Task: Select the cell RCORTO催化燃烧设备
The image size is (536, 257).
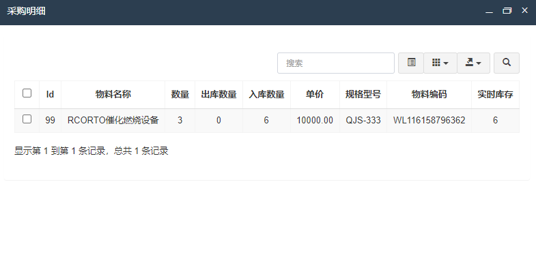Action: click(113, 121)
